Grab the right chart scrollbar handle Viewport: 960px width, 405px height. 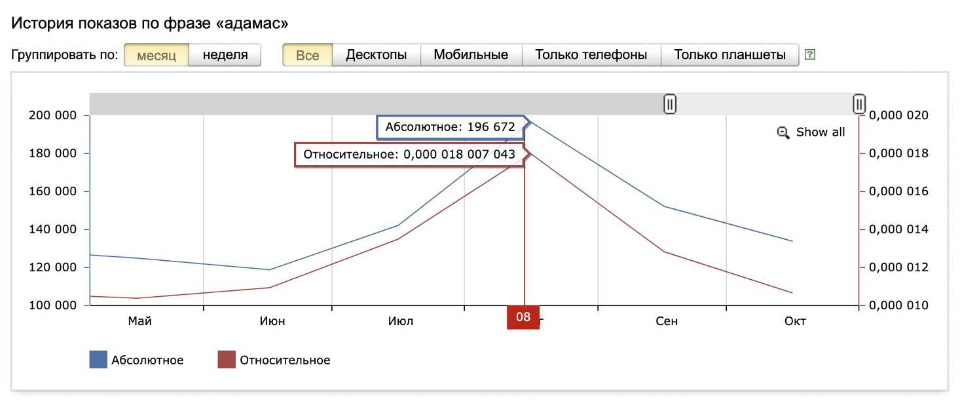pos(859,104)
